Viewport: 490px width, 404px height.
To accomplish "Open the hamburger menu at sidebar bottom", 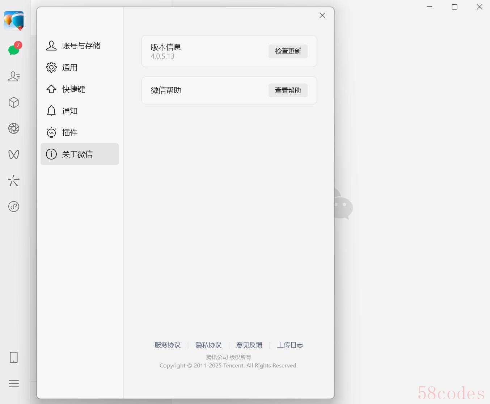I will coord(14,383).
